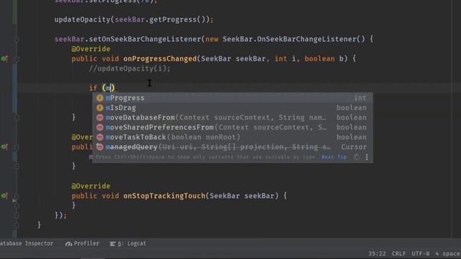Image resolution: width=461 pixels, height=259 pixels.
Task: Open the Profiler tool window
Action: (82, 243)
